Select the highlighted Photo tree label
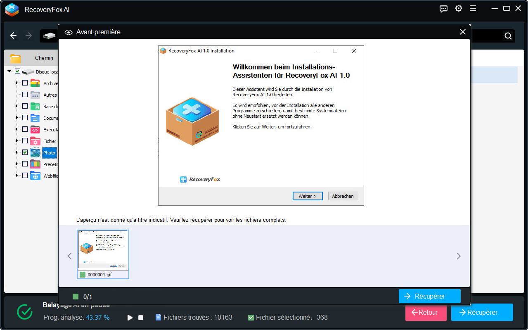This screenshot has width=528, height=330. point(50,153)
